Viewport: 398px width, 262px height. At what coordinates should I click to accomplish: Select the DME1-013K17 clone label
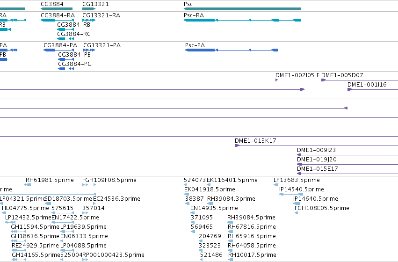coord(255,141)
